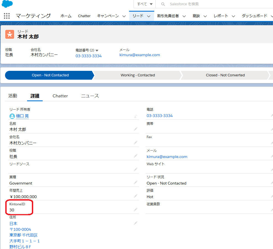Click the メール field kimura@example.com link
Screen dimensions: 273x249
tap(167, 157)
